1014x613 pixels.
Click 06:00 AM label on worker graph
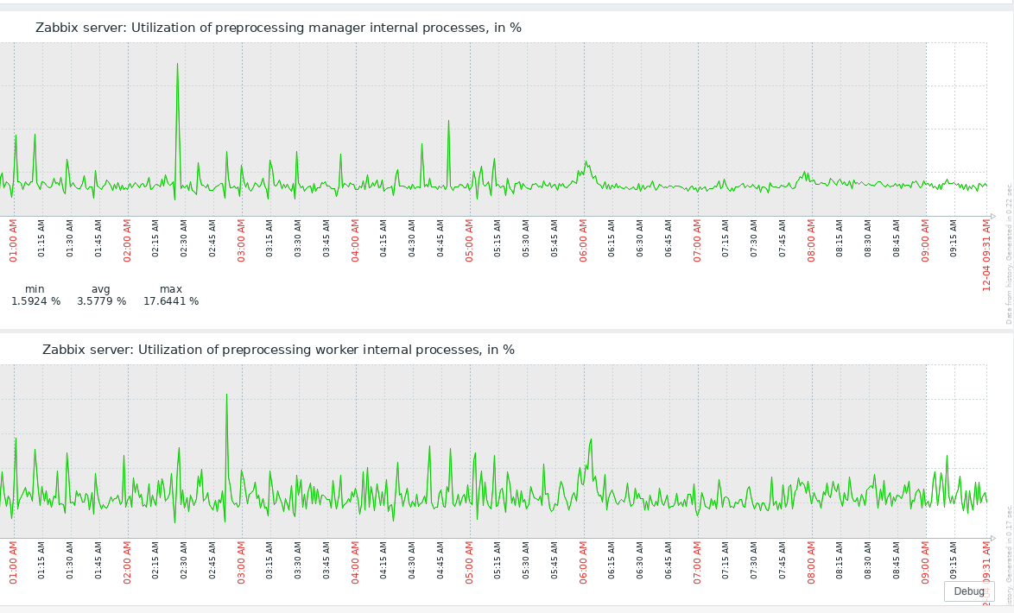click(583, 563)
